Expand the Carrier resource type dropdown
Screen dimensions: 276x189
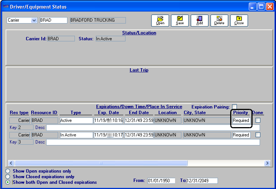click(34, 20)
